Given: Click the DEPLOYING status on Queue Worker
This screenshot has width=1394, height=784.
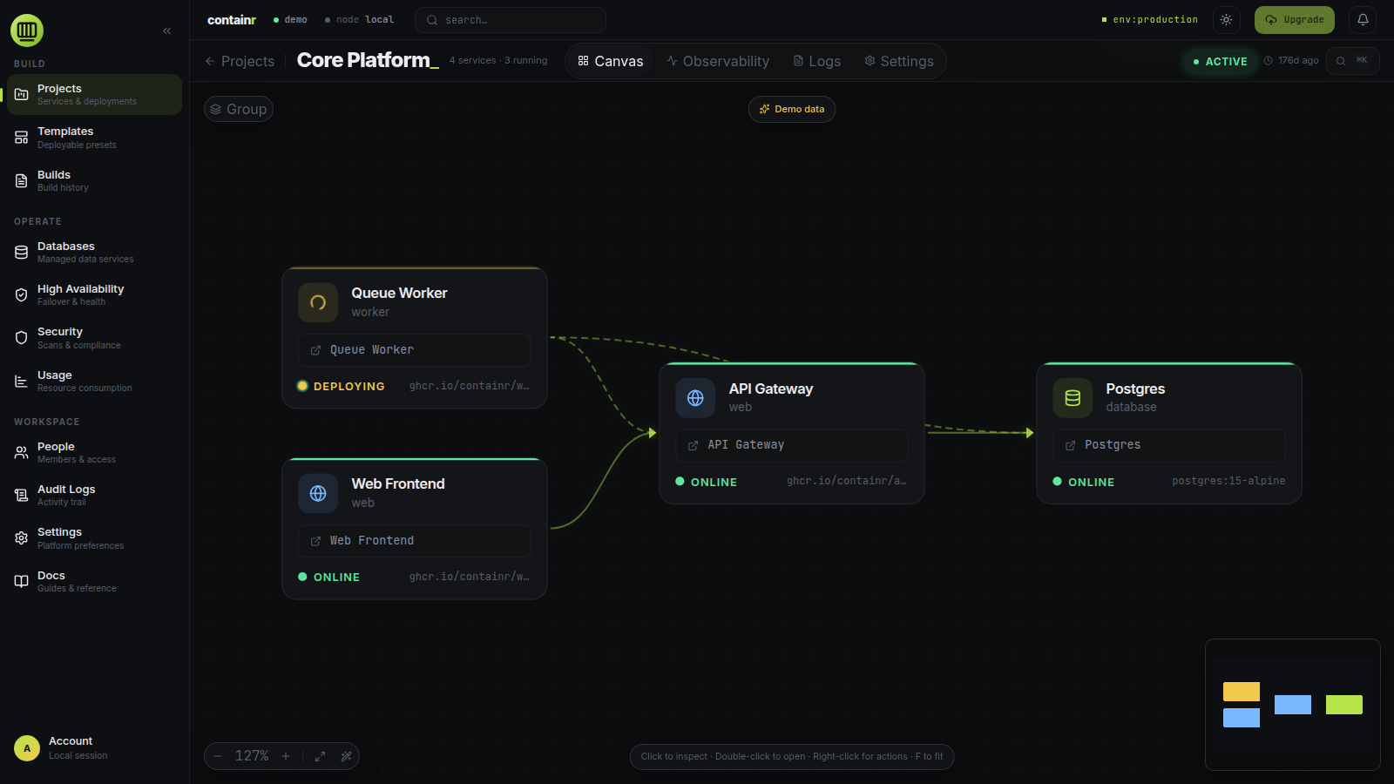Looking at the screenshot, I should click(341, 386).
